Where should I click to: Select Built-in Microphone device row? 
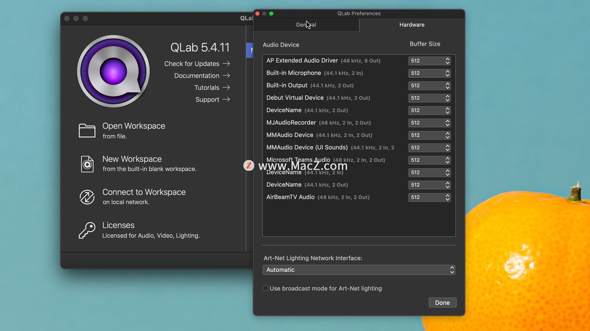pos(359,73)
